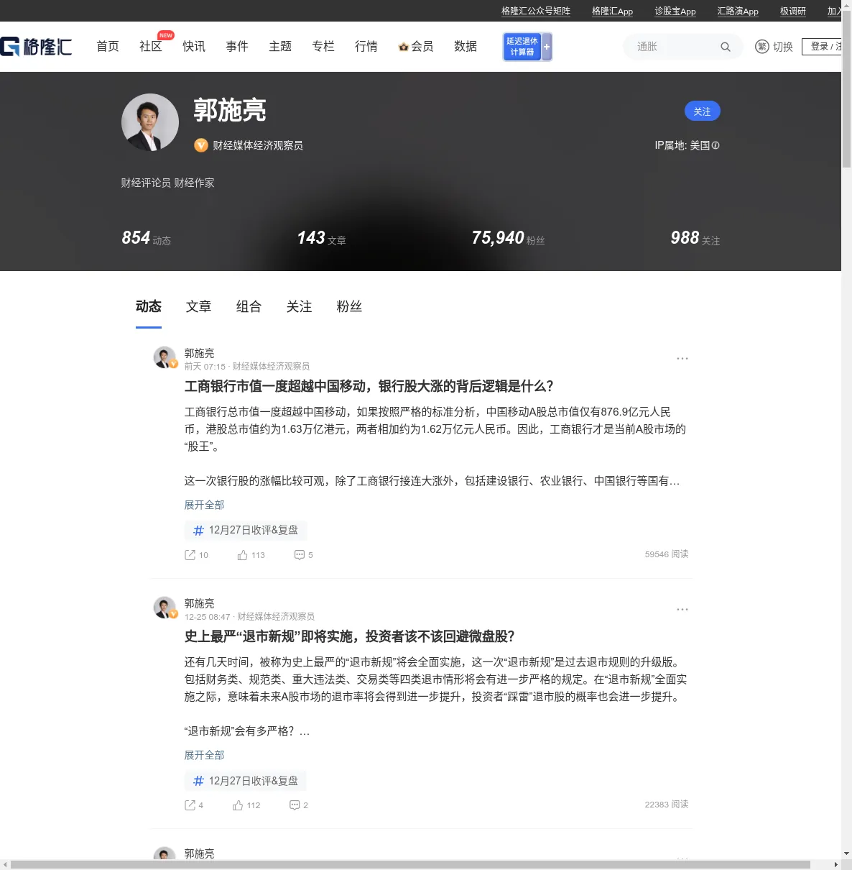Click the 854 动态 stat

tap(147, 238)
